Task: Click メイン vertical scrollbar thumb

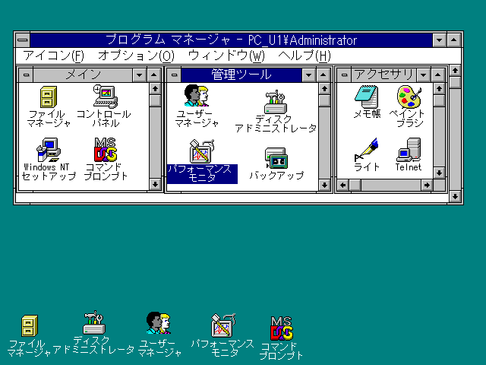Action: 155,101
